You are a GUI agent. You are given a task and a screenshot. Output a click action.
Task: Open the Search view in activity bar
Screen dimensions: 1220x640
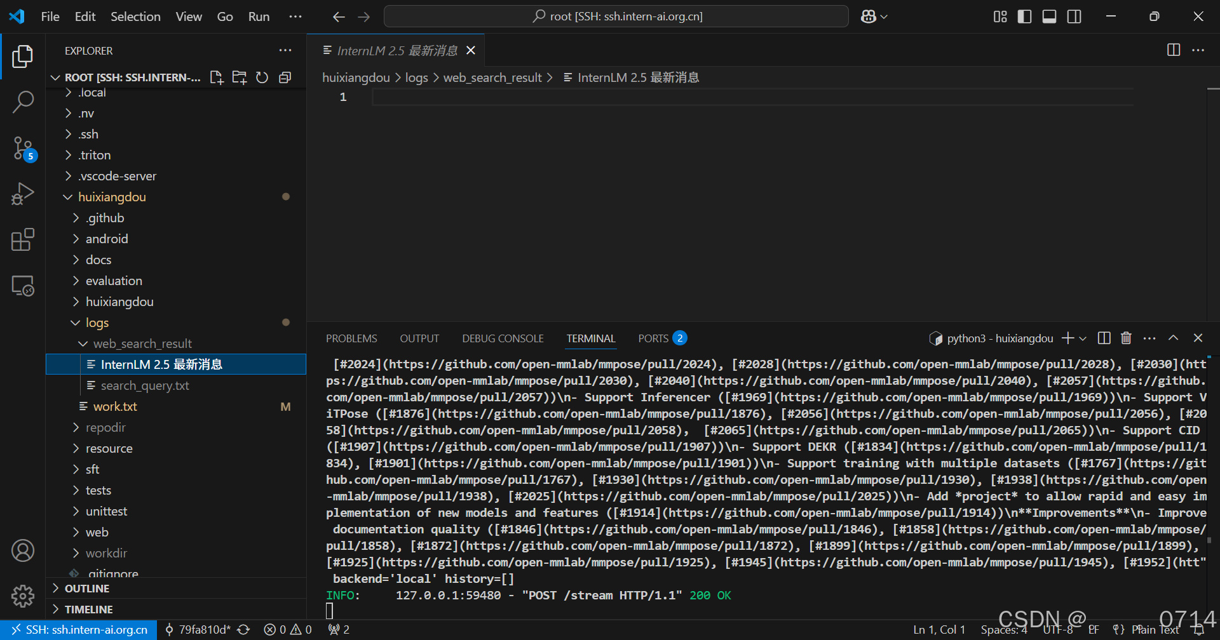click(x=23, y=102)
